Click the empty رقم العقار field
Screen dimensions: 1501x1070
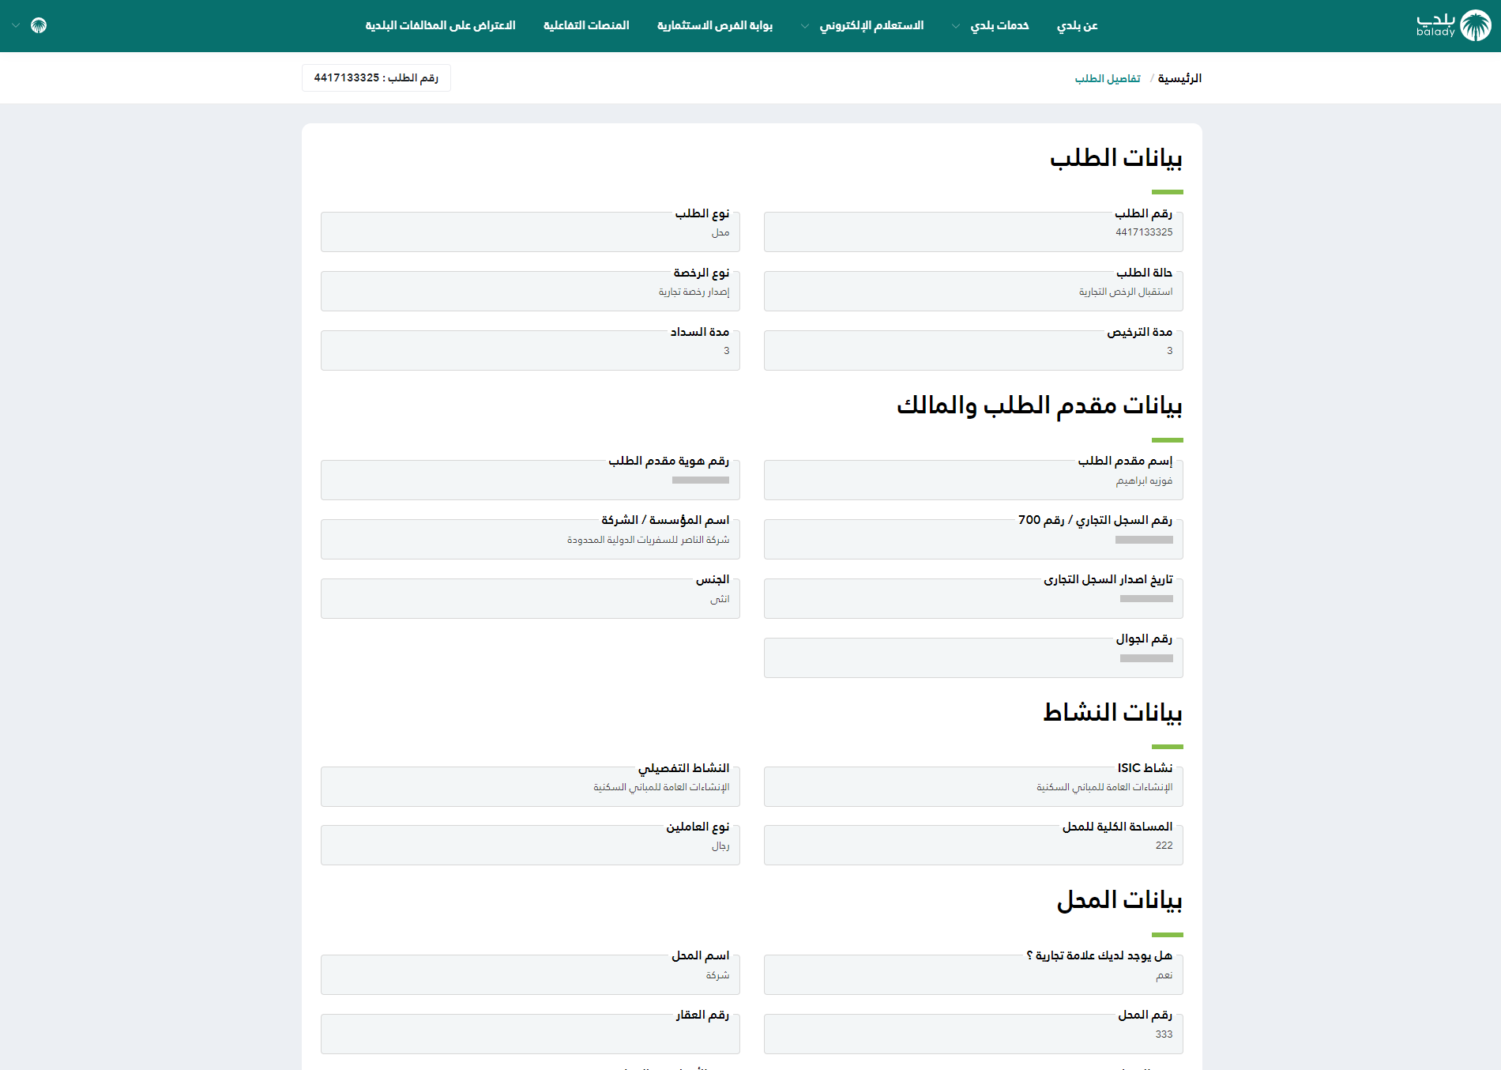[x=530, y=1034]
